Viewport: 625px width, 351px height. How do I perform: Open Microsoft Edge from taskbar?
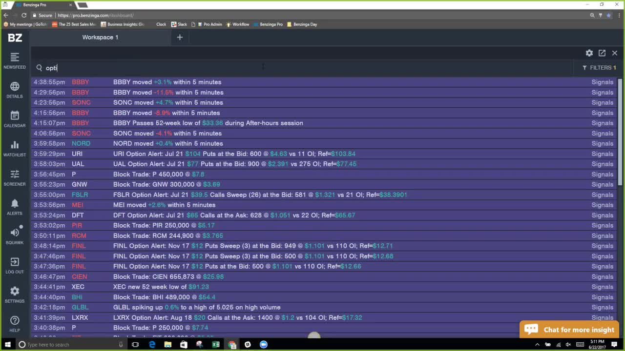(x=152, y=345)
